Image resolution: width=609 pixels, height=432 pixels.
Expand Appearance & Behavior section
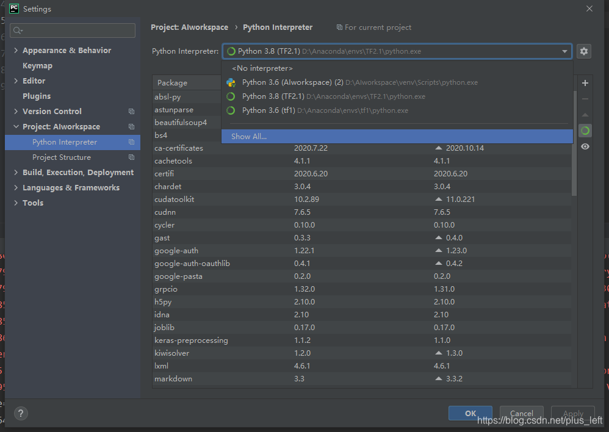pyautogui.click(x=16, y=51)
